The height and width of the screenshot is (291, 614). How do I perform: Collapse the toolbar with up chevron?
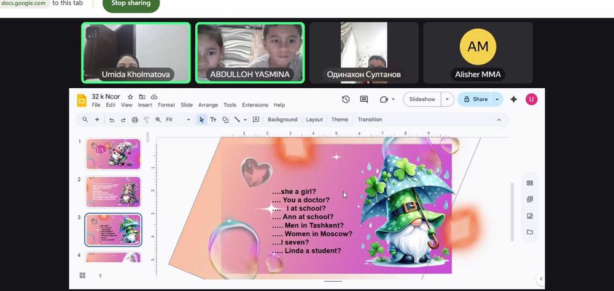[x=499, y=119]
